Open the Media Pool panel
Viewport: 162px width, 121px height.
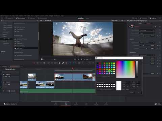click(x=9, y=18)
